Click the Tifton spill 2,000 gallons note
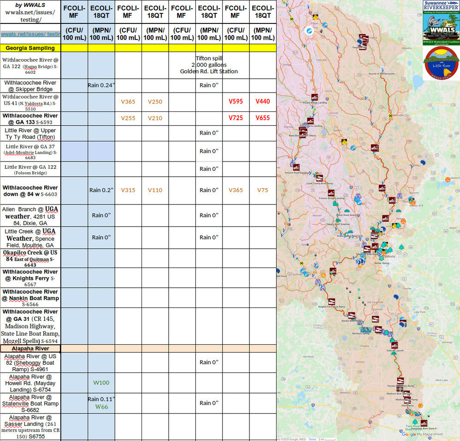Viewport: 460px width, 441px height. pyautogui.click(x=209, y=65)
